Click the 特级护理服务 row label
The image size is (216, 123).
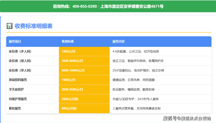tap(18, 99)
